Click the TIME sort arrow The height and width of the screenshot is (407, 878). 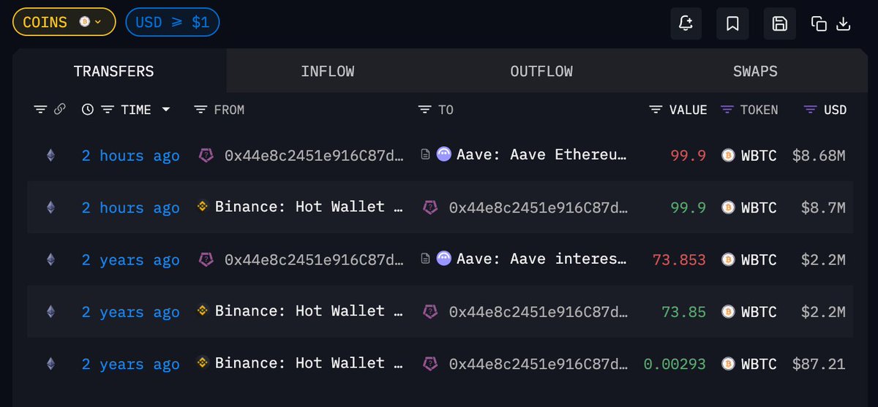point(166,110)
